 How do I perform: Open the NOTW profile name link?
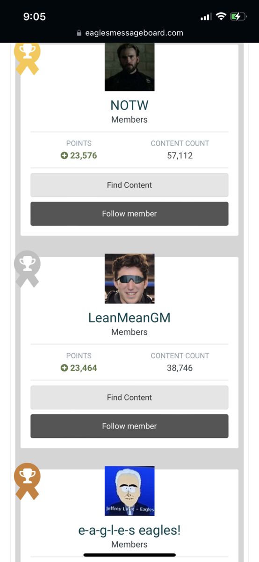[x=129, y=105]
